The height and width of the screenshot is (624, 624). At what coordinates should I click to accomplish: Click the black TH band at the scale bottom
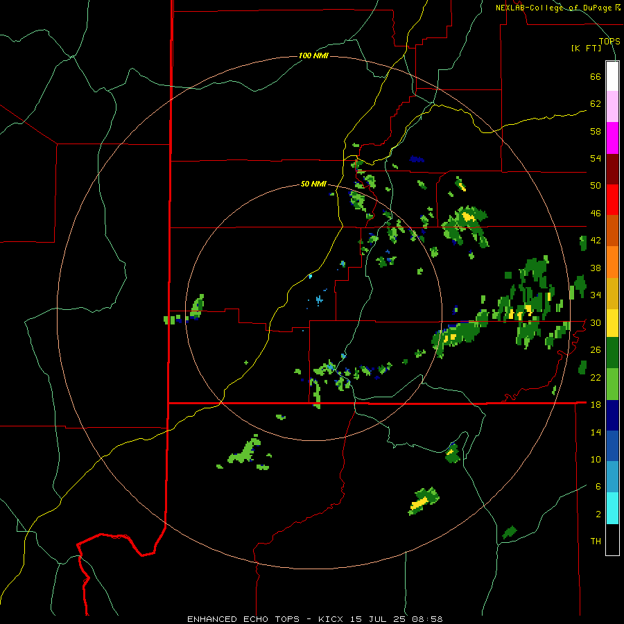612,539
